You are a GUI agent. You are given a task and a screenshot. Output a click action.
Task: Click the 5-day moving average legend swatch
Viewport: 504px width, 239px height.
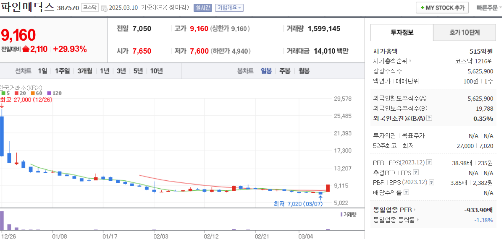click(x=3, y=93)
